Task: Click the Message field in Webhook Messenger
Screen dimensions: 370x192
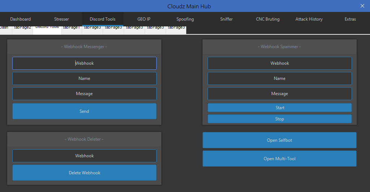Action: 85,94
